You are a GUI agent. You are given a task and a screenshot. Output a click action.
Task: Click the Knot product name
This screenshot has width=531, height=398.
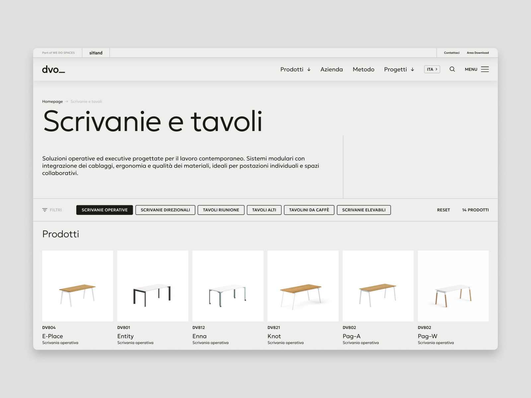274,336
